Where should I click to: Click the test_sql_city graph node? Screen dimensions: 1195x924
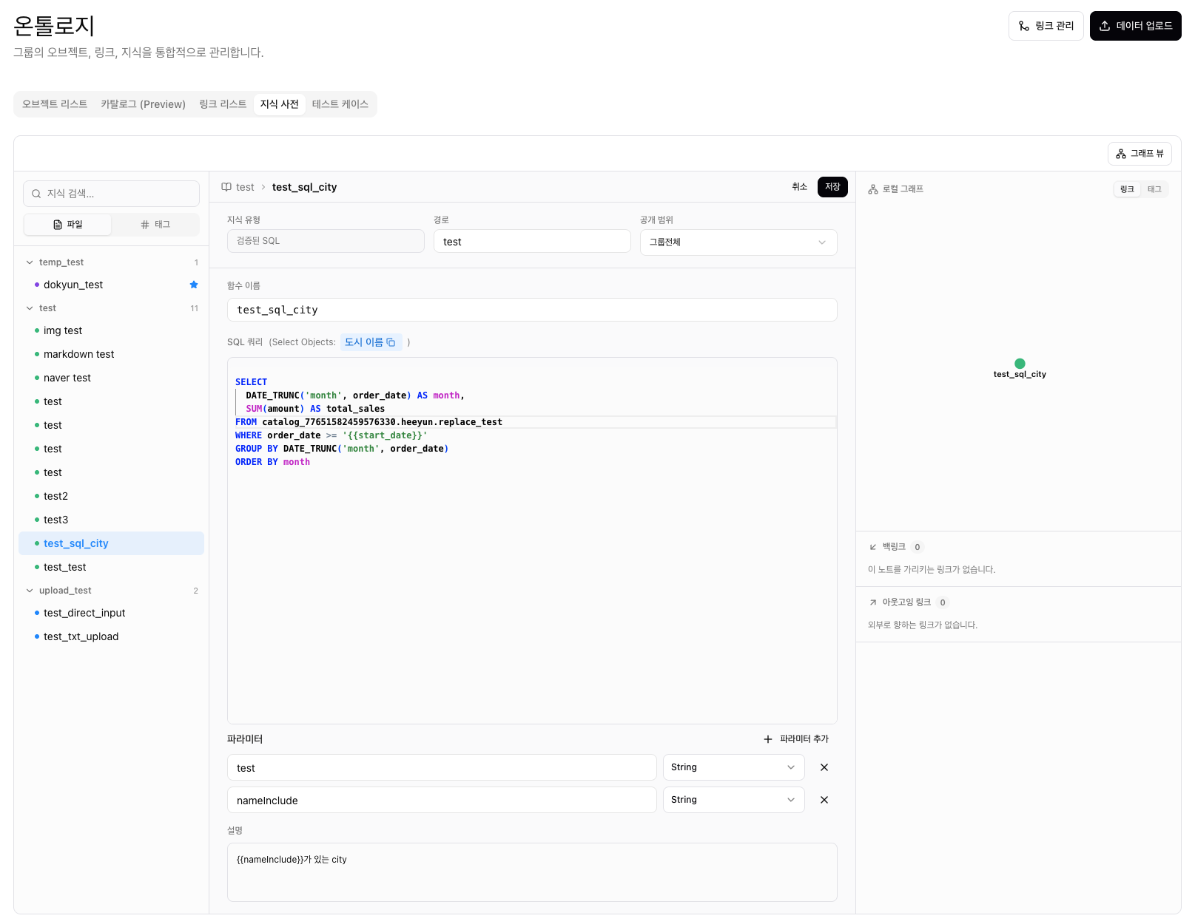point(1020,363)
